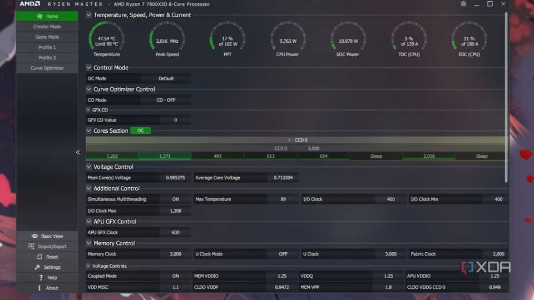Viewport: 534px width, 300px height.
Task: Click the title bar bug report icon
Action: tap(463, 4)
